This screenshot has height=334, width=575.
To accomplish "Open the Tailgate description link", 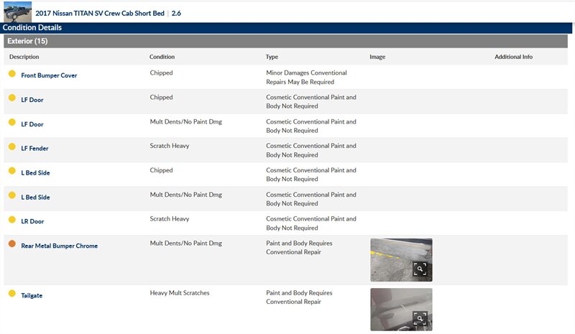I will pos(32,295).
